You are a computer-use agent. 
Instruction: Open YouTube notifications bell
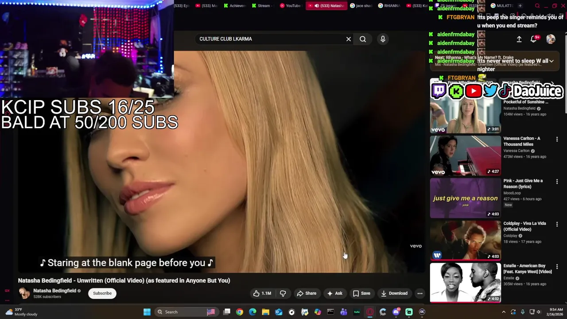534,39
